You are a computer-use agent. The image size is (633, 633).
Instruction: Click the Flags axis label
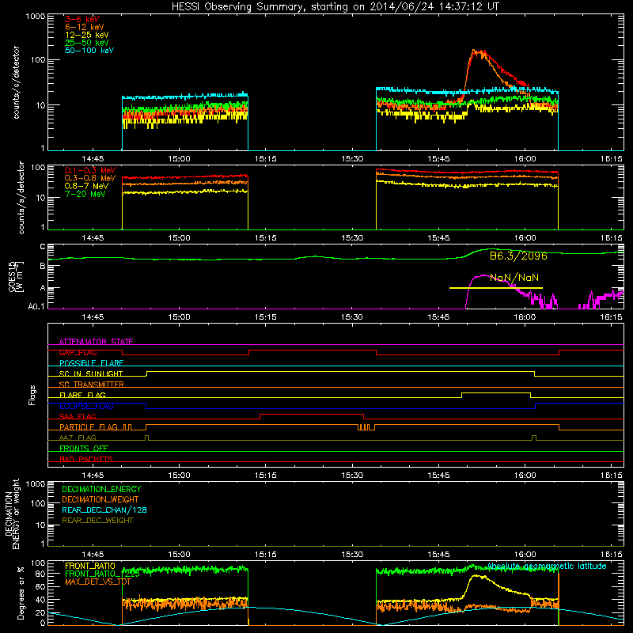[32, 395]
